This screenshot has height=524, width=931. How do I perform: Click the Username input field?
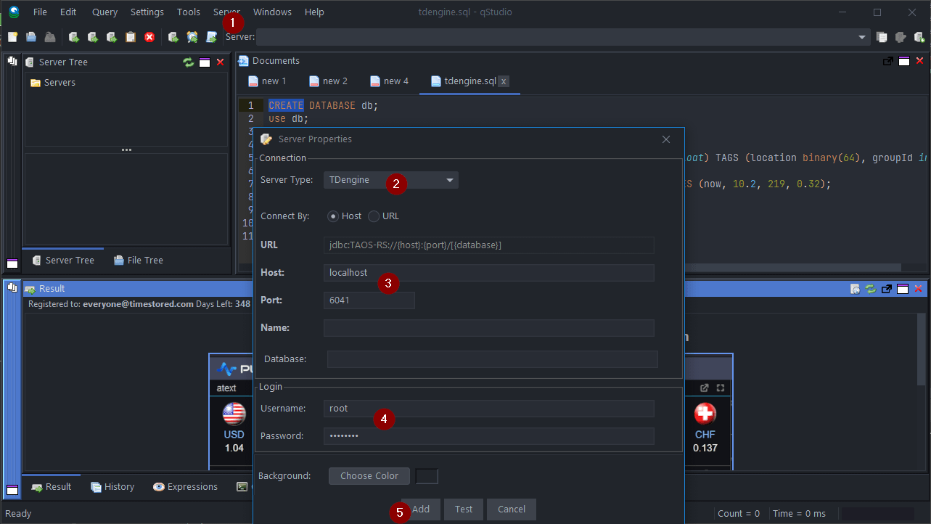[x=489, y=409]
